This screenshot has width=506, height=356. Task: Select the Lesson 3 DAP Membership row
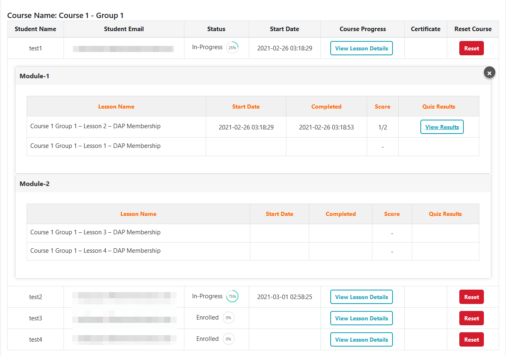95,232
